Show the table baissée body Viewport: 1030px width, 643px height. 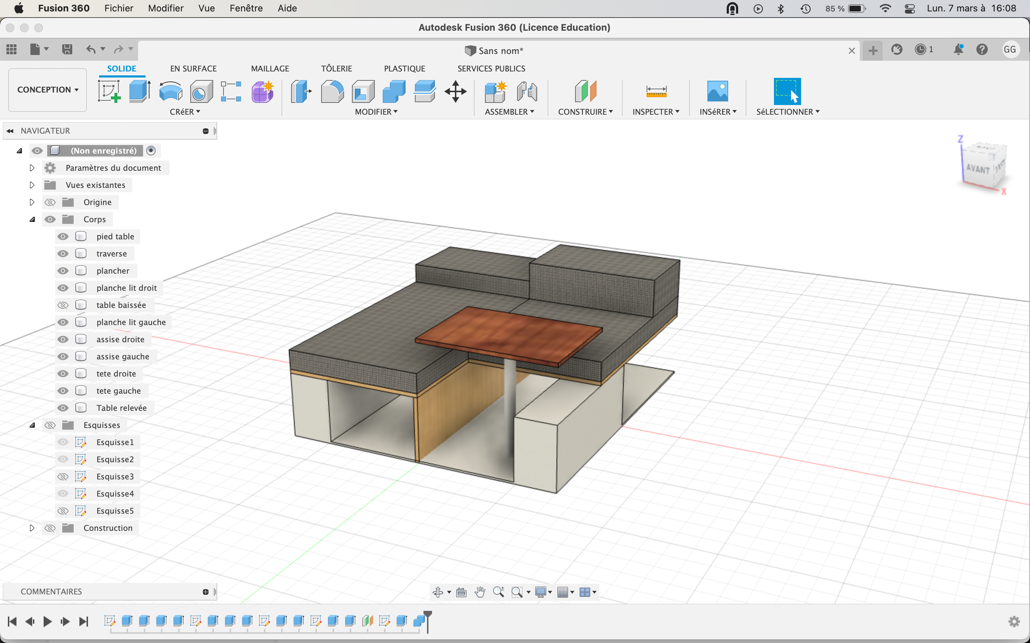coord(63,305)
